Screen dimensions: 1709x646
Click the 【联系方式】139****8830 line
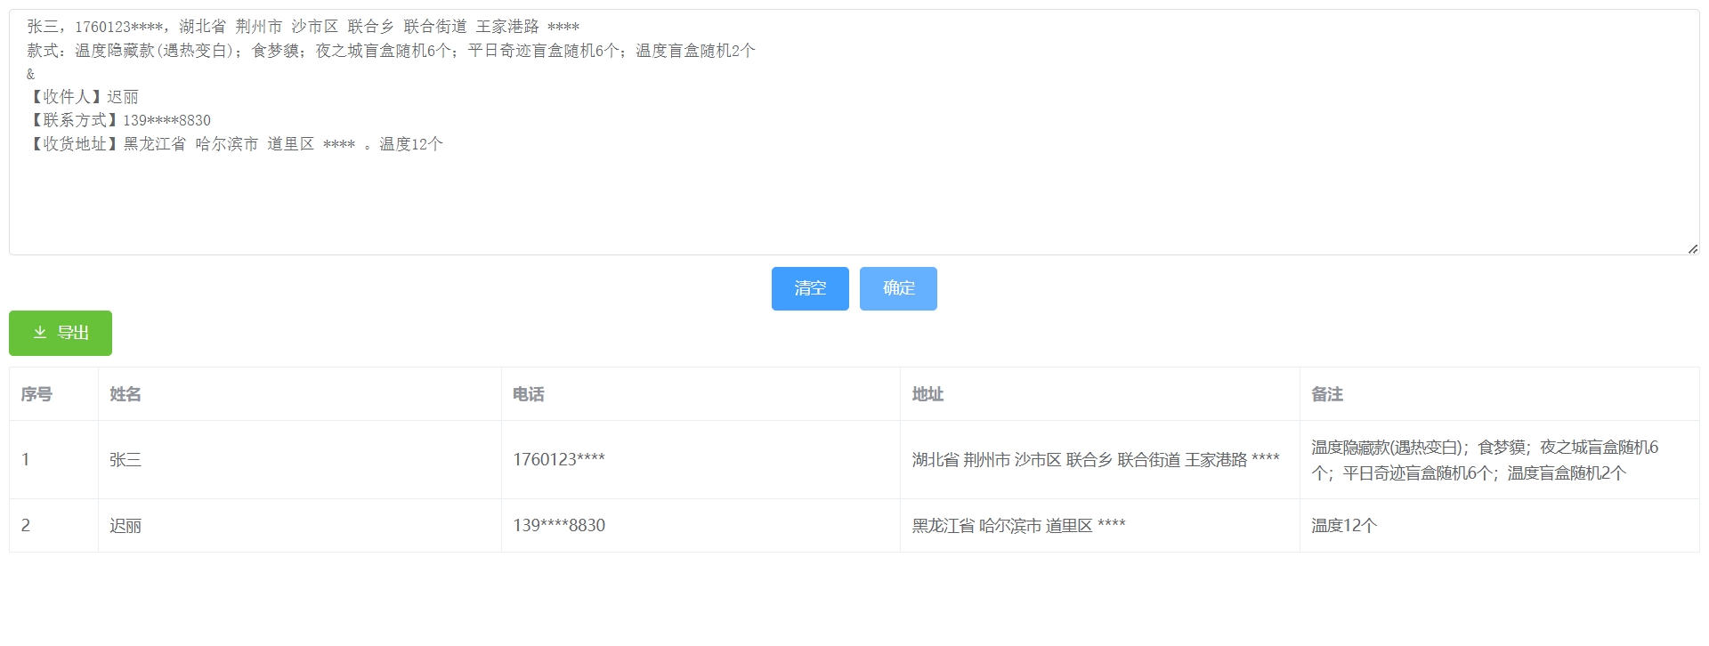click(x=119, y=120)
